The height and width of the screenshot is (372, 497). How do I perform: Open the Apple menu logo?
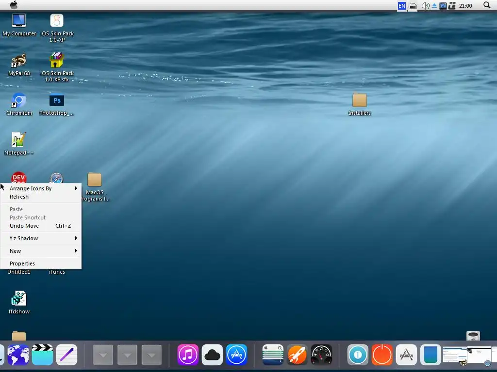(x=14, y=5)
